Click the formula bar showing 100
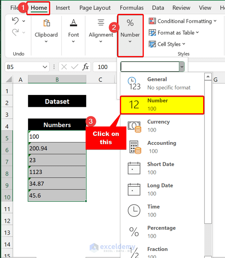 point(105,67)
